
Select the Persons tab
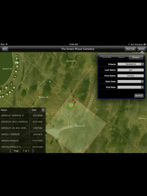[136, 57]
